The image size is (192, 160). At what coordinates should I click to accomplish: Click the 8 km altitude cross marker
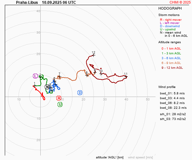coord(87,75)
